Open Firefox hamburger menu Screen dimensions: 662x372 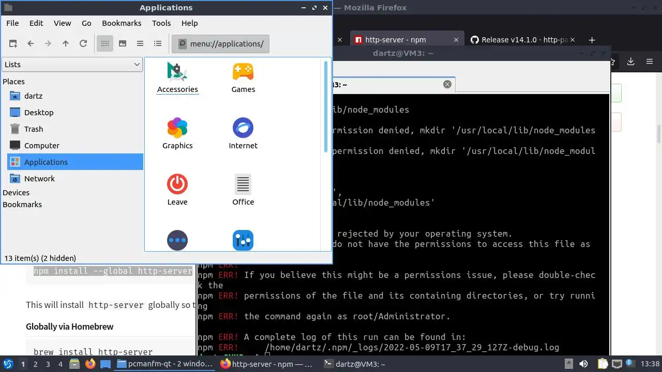tap(650, 61)
